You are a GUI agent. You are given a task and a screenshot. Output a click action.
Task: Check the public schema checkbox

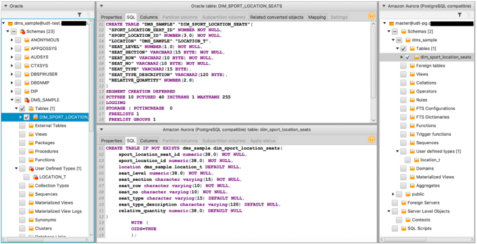(x=399, y=194)
